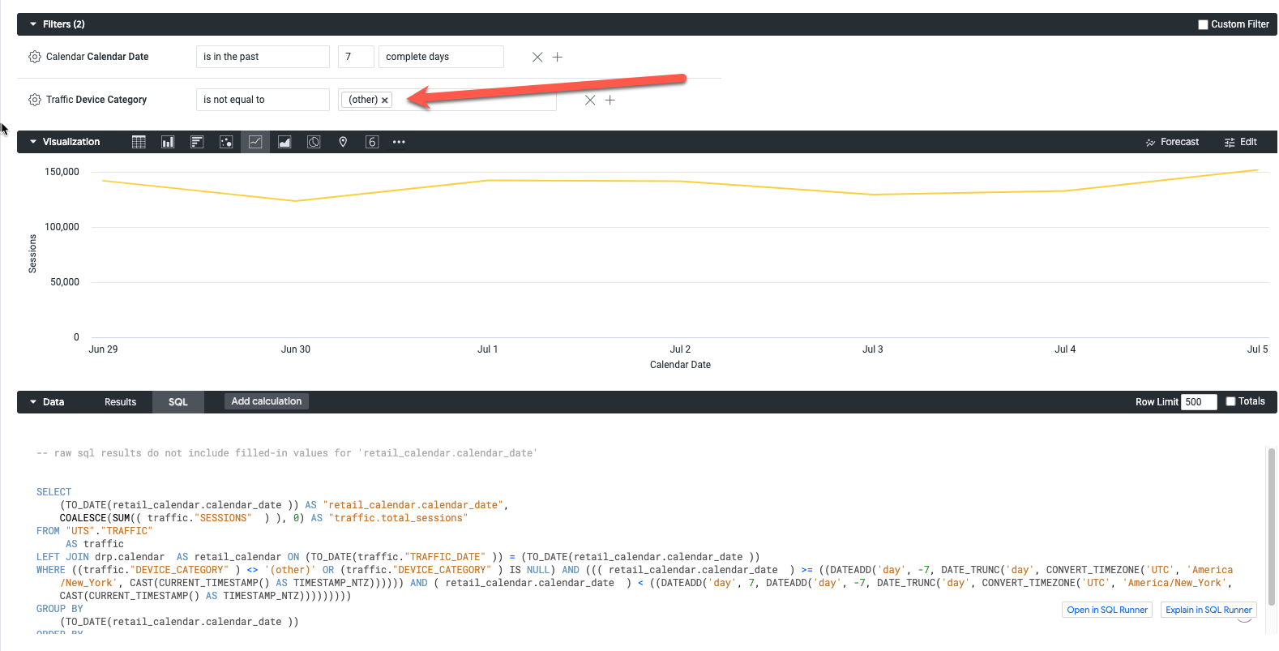Switch to column chart visualization

tap(168, 142)
